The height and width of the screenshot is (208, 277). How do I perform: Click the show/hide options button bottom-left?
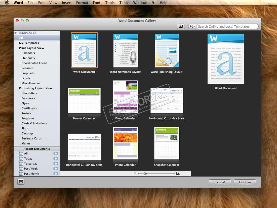coord(21,182)
